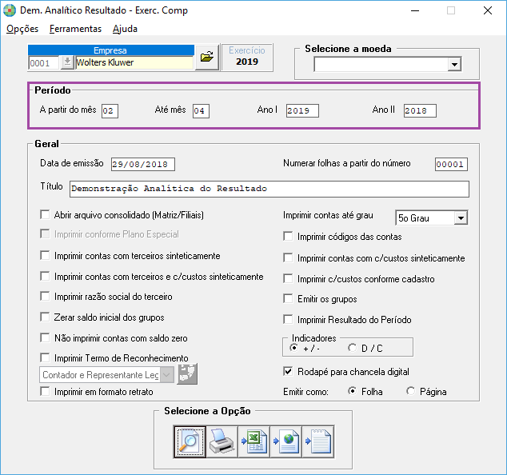This screenshot has width=507, height=475.
Task: Open the Selecione a moeda dropdown
Action: tap(454, 64)
